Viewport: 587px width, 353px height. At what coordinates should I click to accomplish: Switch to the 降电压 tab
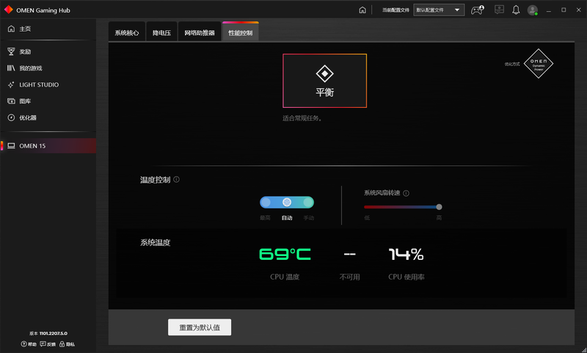[161, 33]
